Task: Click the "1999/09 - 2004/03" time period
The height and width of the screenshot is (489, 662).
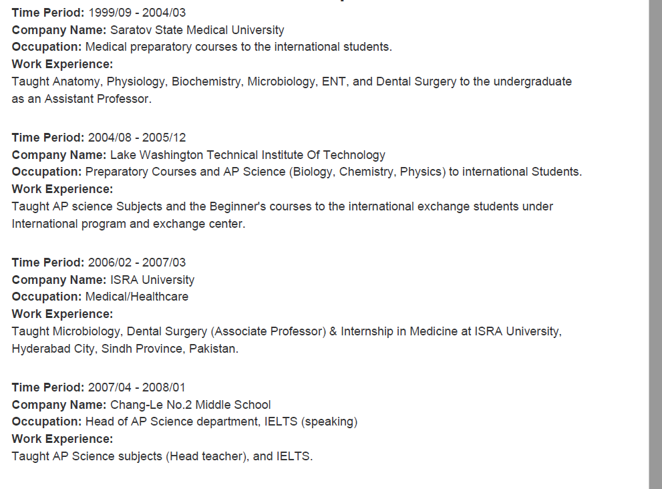Action: click(137, 13)
